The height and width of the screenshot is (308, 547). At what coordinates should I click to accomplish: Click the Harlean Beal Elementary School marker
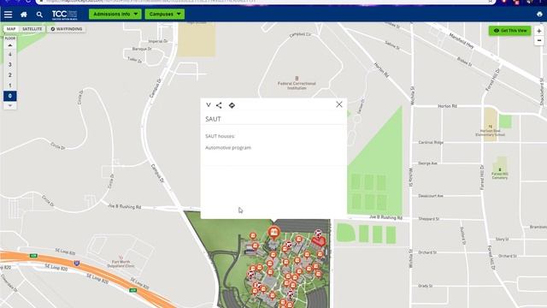point(490,127)
